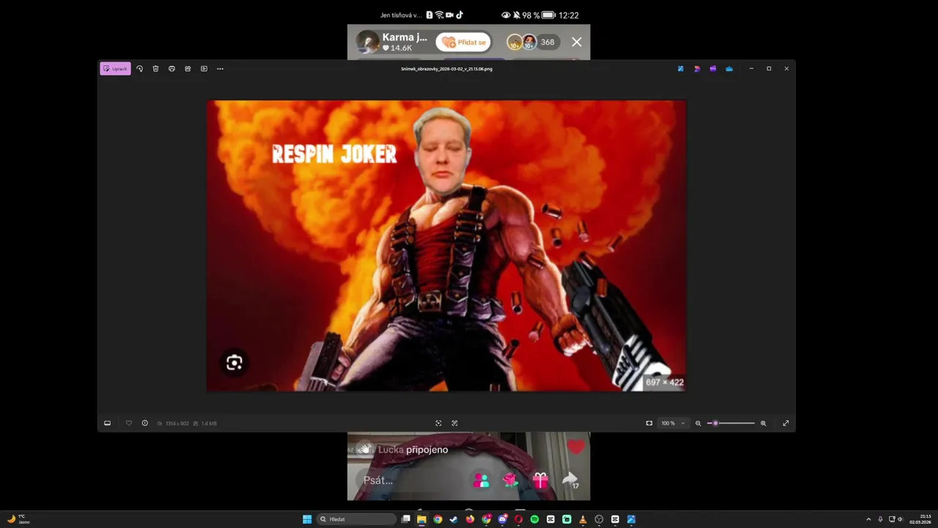
Task: Send a rose using the rose icon
Action: (511, 480)
